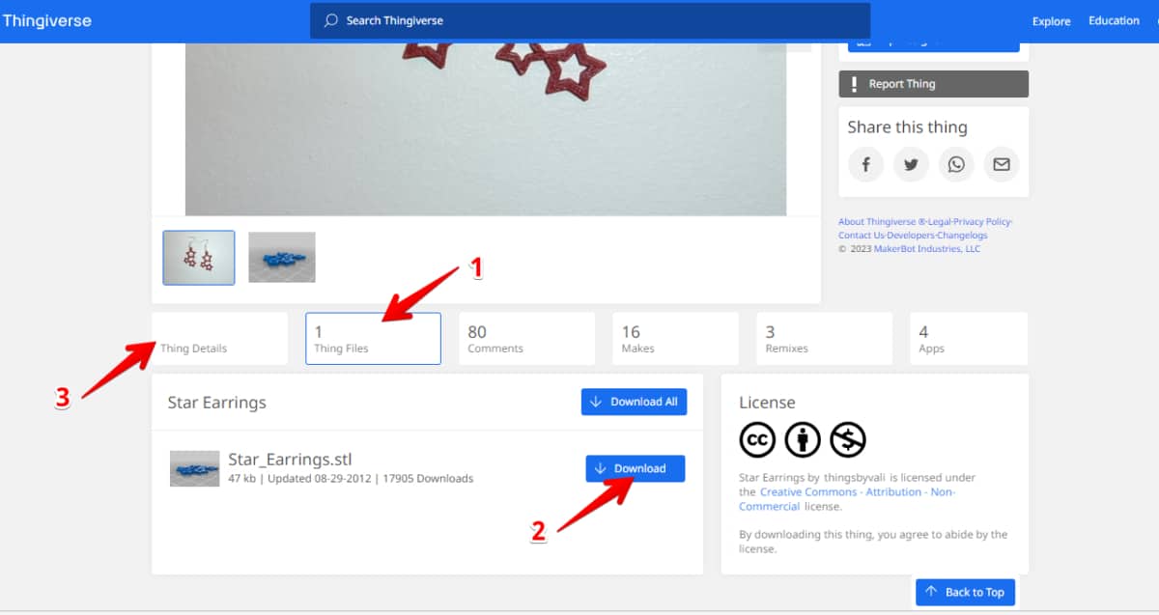Viewport: 1159px width, 615px height.
Task: Click the Star_Earrings.stl file preview image
Action: (x=195, y=468)
